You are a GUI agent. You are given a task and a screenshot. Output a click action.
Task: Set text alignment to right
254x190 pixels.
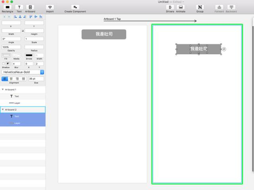coord(17,79)
